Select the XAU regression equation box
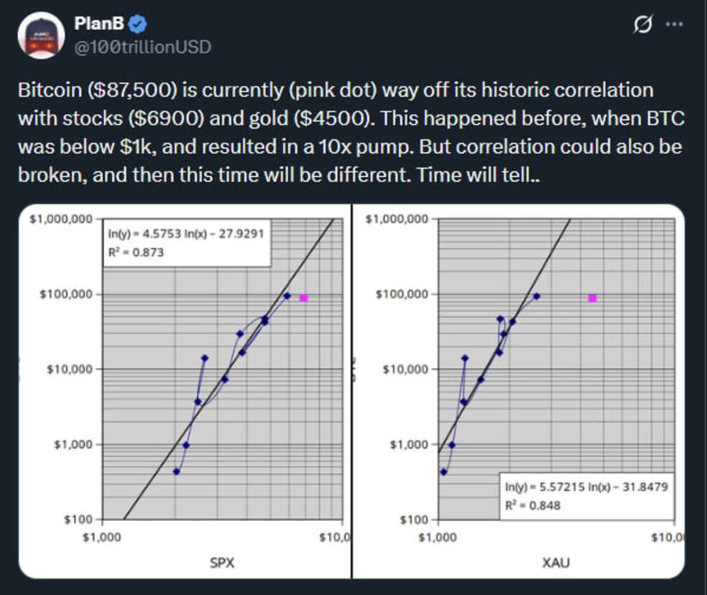The image size is (707, 595). (587, 495)
